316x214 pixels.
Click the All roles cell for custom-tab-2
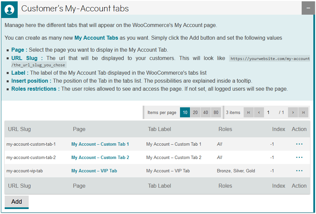(x=219, y=157)
